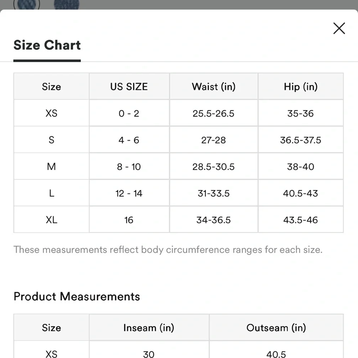Click the Inseam (in) column header
358x358 pixels.
click(149, 328)
